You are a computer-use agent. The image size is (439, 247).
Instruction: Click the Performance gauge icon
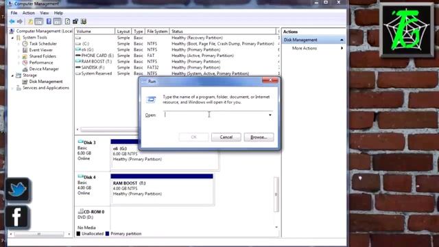[x=25, y=62]
